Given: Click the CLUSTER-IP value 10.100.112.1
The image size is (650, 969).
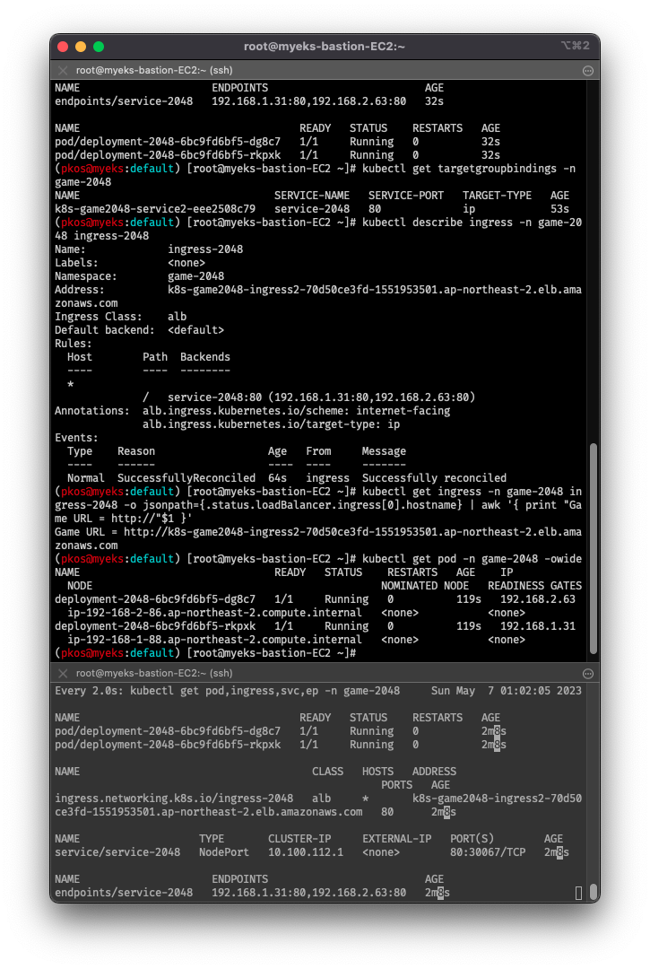Looking at the screenshot, I should tap(306, 852).
